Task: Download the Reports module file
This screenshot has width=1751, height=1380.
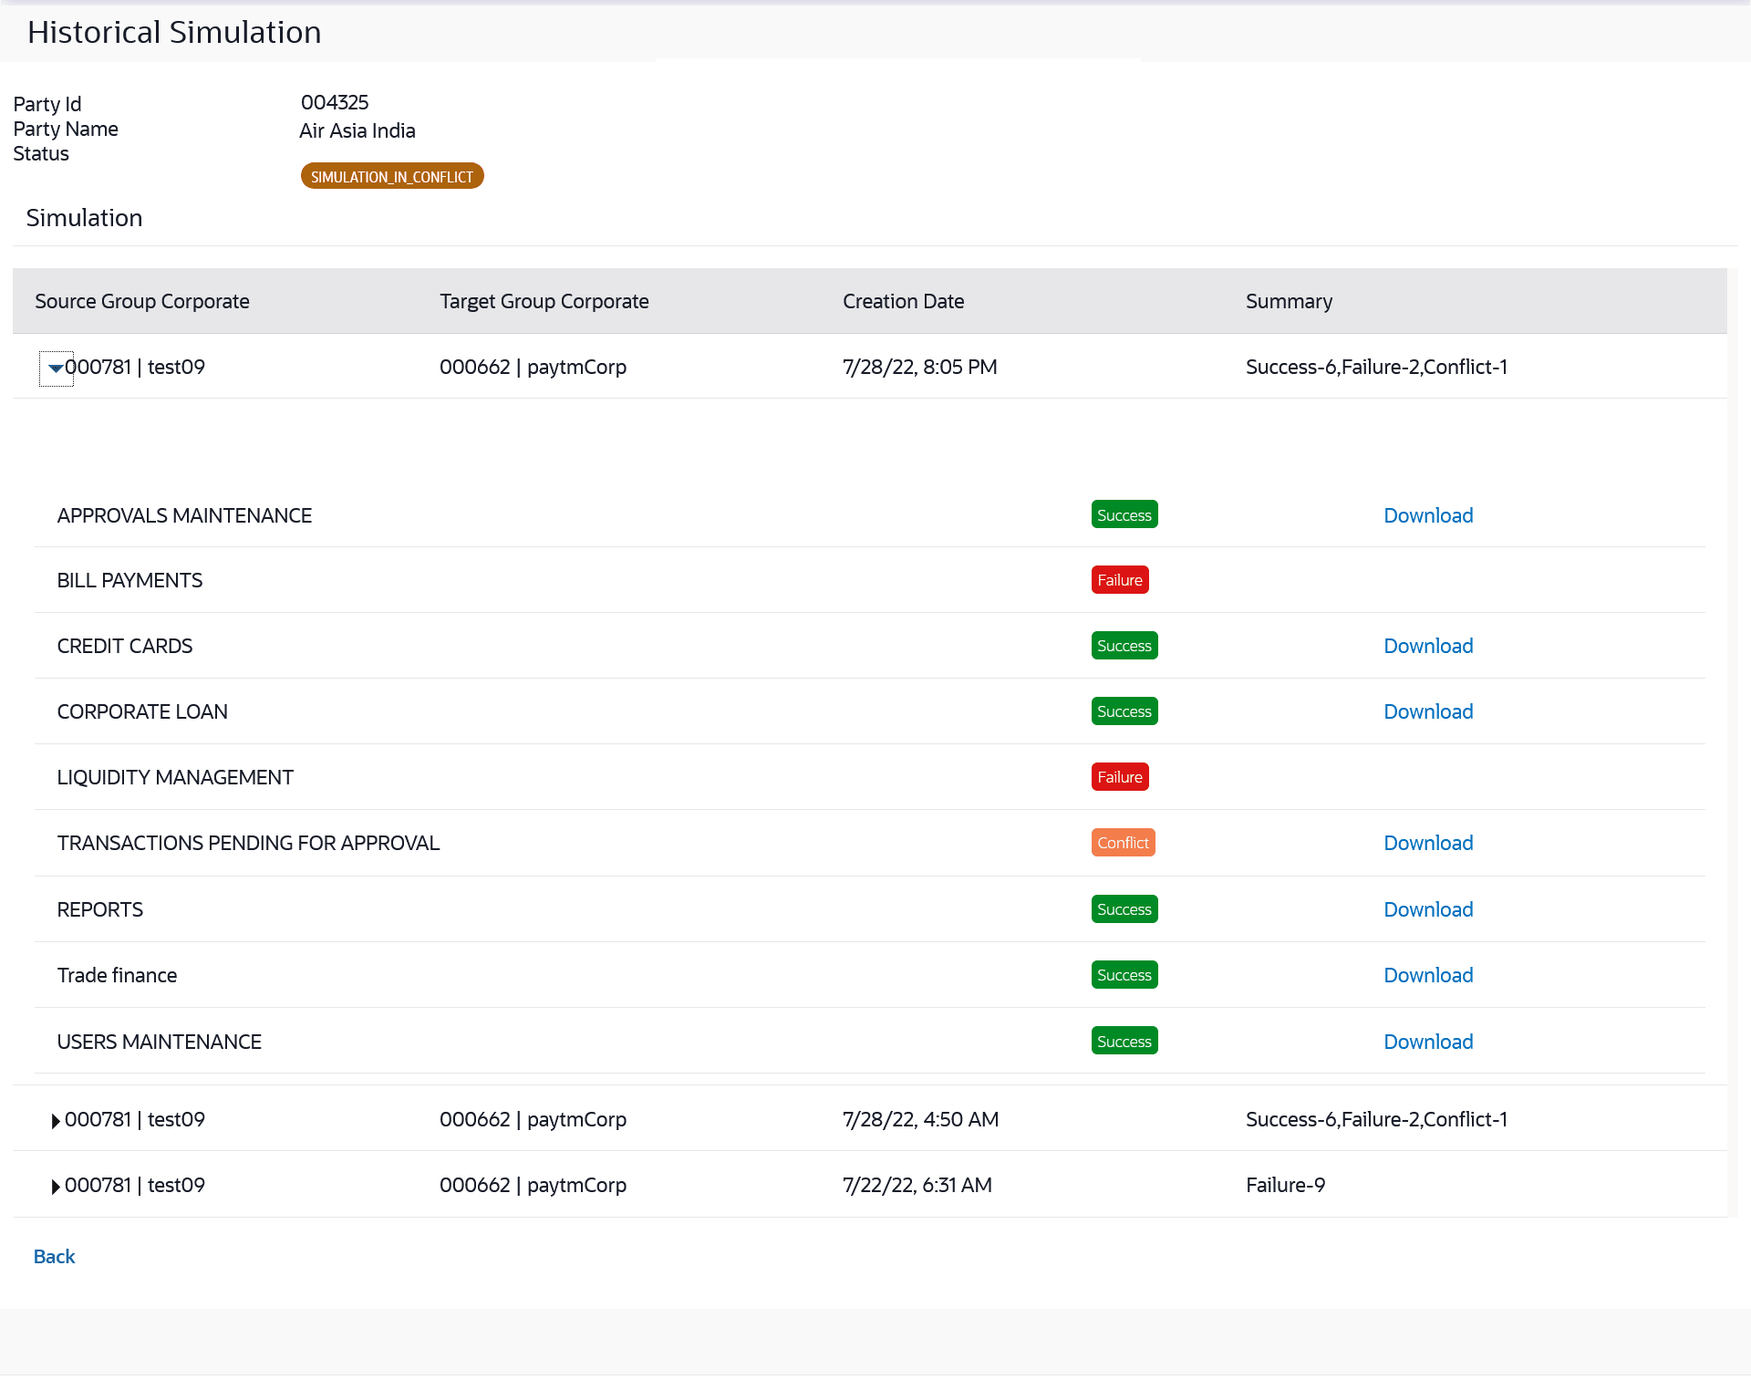Action: (x=1427, y=909)
